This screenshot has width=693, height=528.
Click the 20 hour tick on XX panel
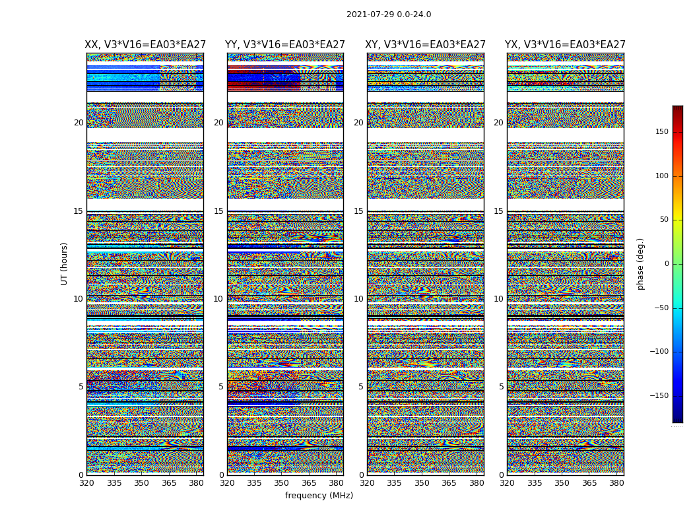[x=79, y=123]
